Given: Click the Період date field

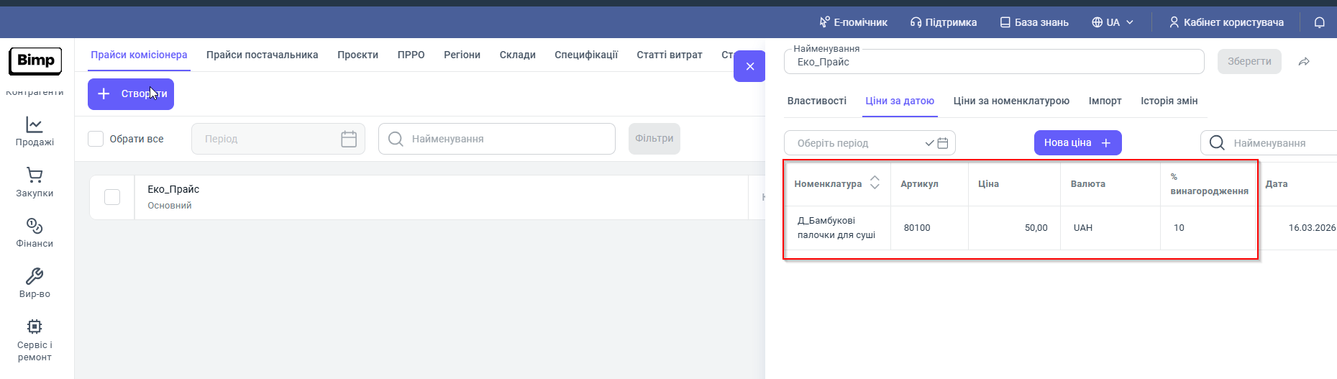Looking at the screenshot, I should pyautogui.click(x=278, y=139).
